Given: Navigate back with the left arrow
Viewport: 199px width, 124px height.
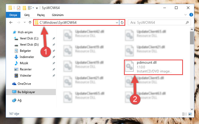Looking at the screenshot, I should coord(11,22).
